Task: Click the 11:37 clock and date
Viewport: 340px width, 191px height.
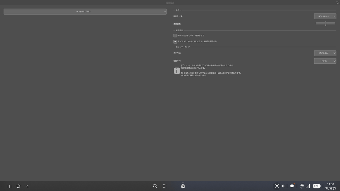Action: point(330,186)
